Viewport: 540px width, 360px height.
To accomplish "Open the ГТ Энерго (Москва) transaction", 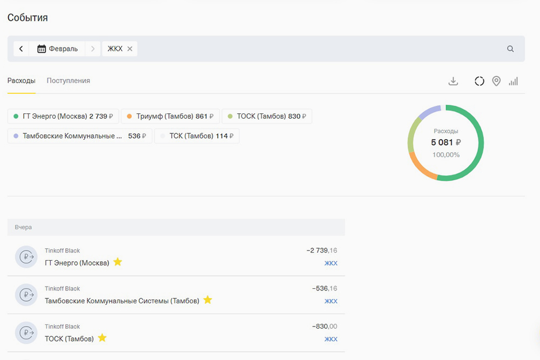I will 176,257.
